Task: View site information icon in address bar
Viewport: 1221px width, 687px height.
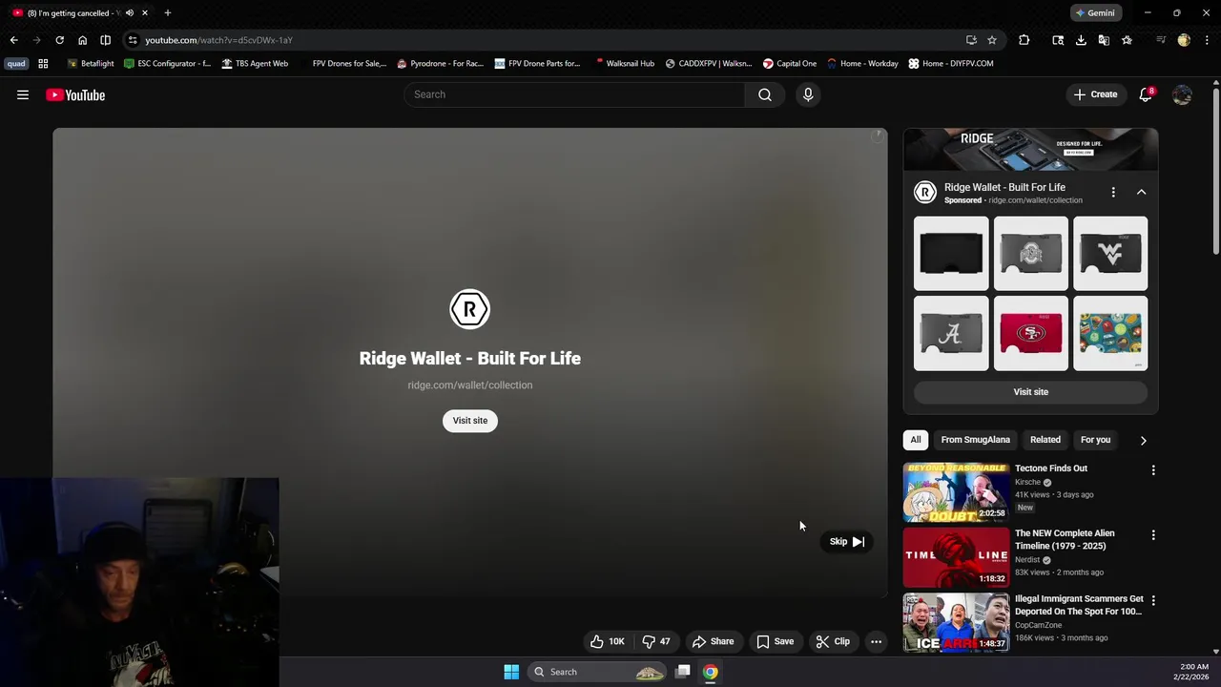Action: tap(133, 40)
